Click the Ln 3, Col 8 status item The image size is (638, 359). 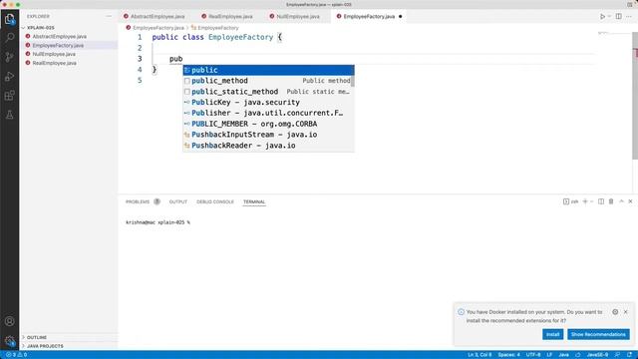coord(479,355)
